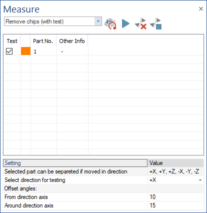207x213 pixels.
Task: Edit the Around direction axis value 15
Action: (x=175, y=205)
